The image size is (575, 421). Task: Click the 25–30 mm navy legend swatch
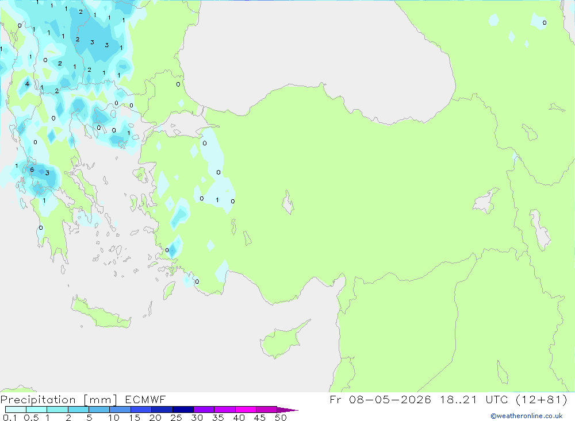pyautogui.click(x=183, y=410)
